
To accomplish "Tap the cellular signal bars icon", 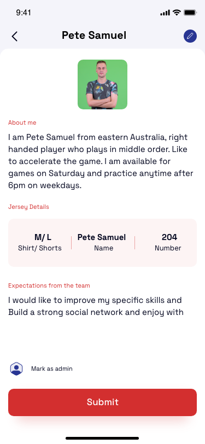I will [x=165, y=13].
